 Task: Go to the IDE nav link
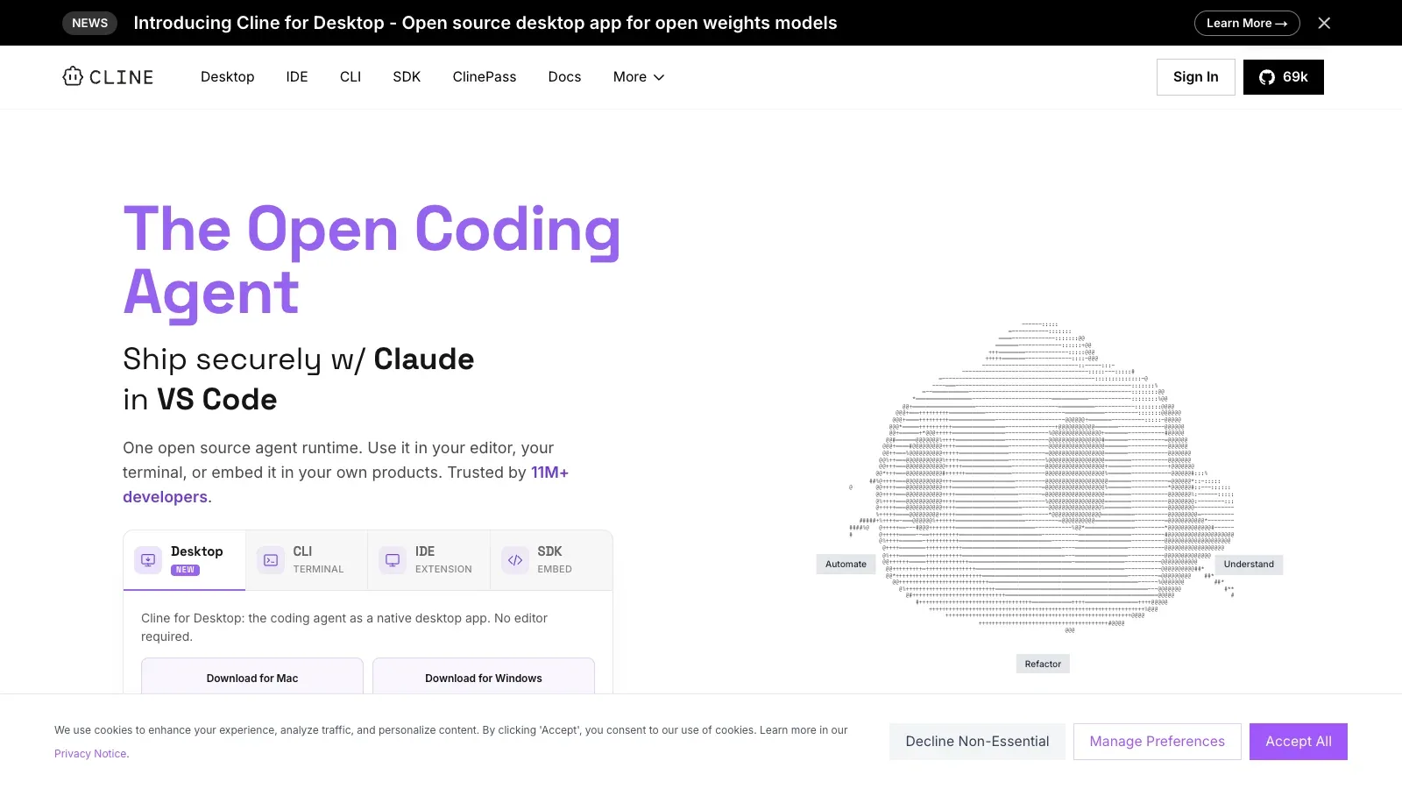point(297,77)
